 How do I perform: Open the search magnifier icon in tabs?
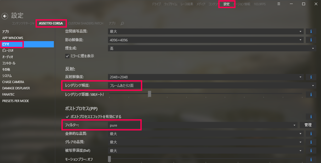[122, 23]
